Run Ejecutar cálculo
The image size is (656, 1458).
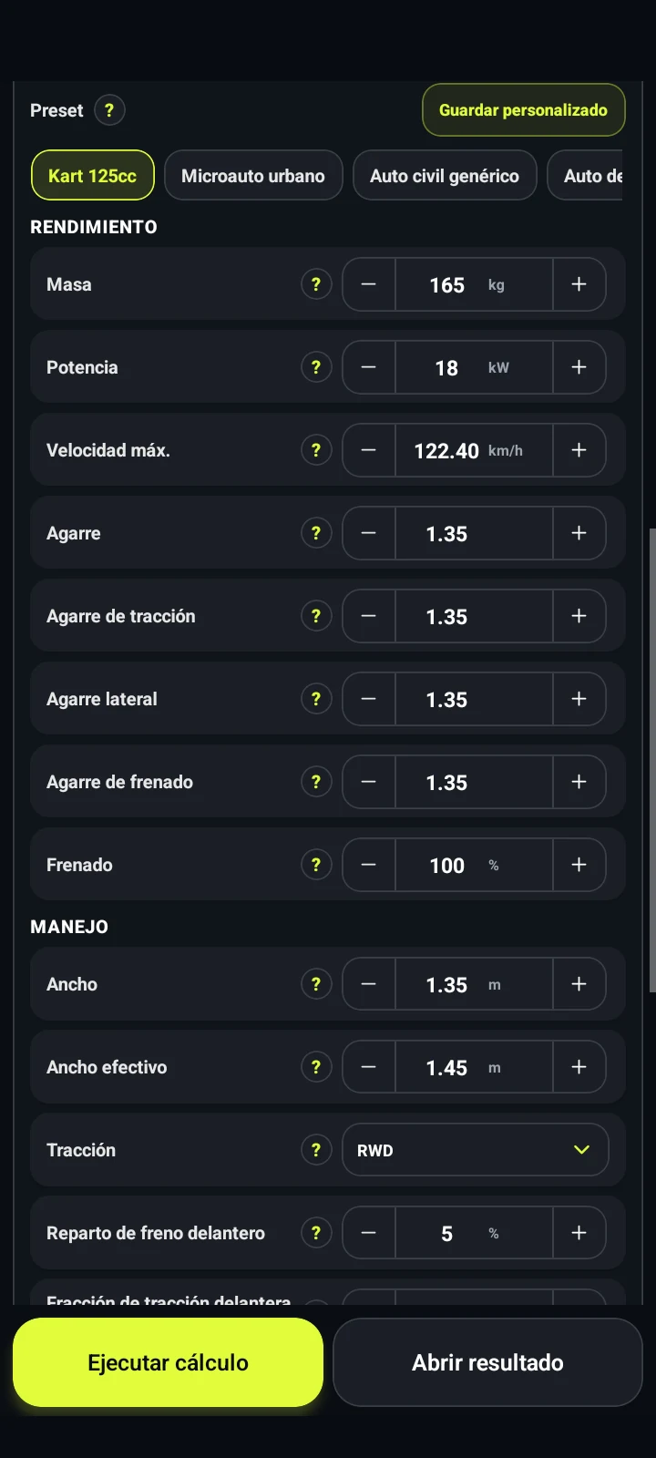tap(168, 1362)
